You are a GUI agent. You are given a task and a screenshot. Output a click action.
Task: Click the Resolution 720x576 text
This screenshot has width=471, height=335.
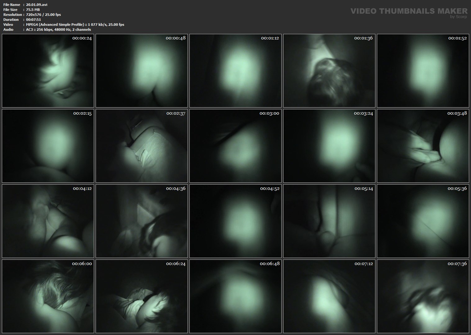pyautogui.click(x=43, y=15)
